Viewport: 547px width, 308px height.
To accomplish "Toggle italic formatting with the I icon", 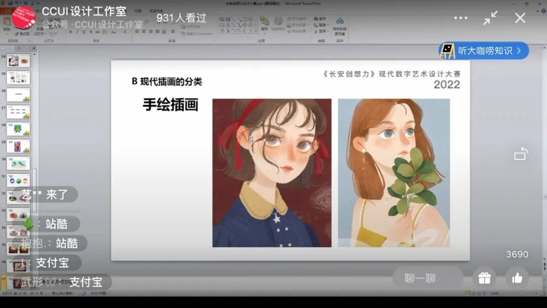I will click(77, 31).
